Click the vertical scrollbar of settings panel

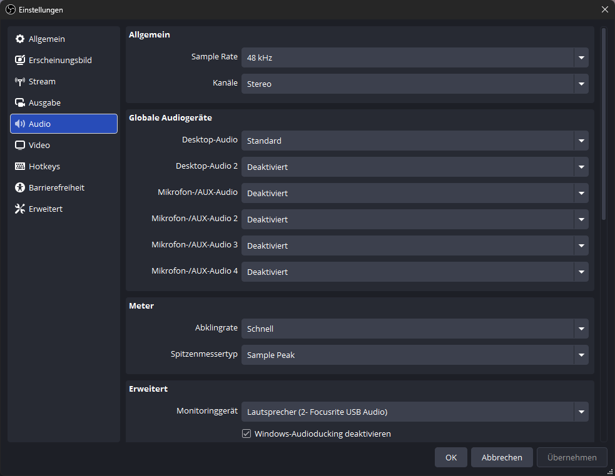pyautogui.click(x=604, y=125)
